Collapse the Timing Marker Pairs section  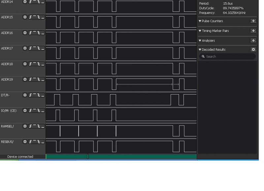[200, 31]
